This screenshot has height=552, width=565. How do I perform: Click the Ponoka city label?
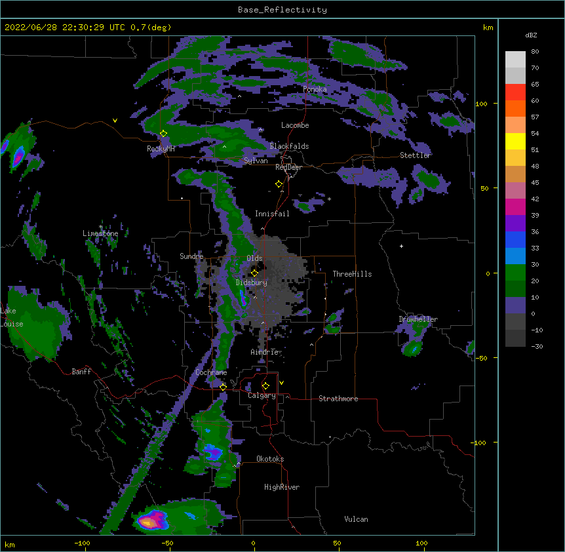pyautogui.click(x=315, y=89)
